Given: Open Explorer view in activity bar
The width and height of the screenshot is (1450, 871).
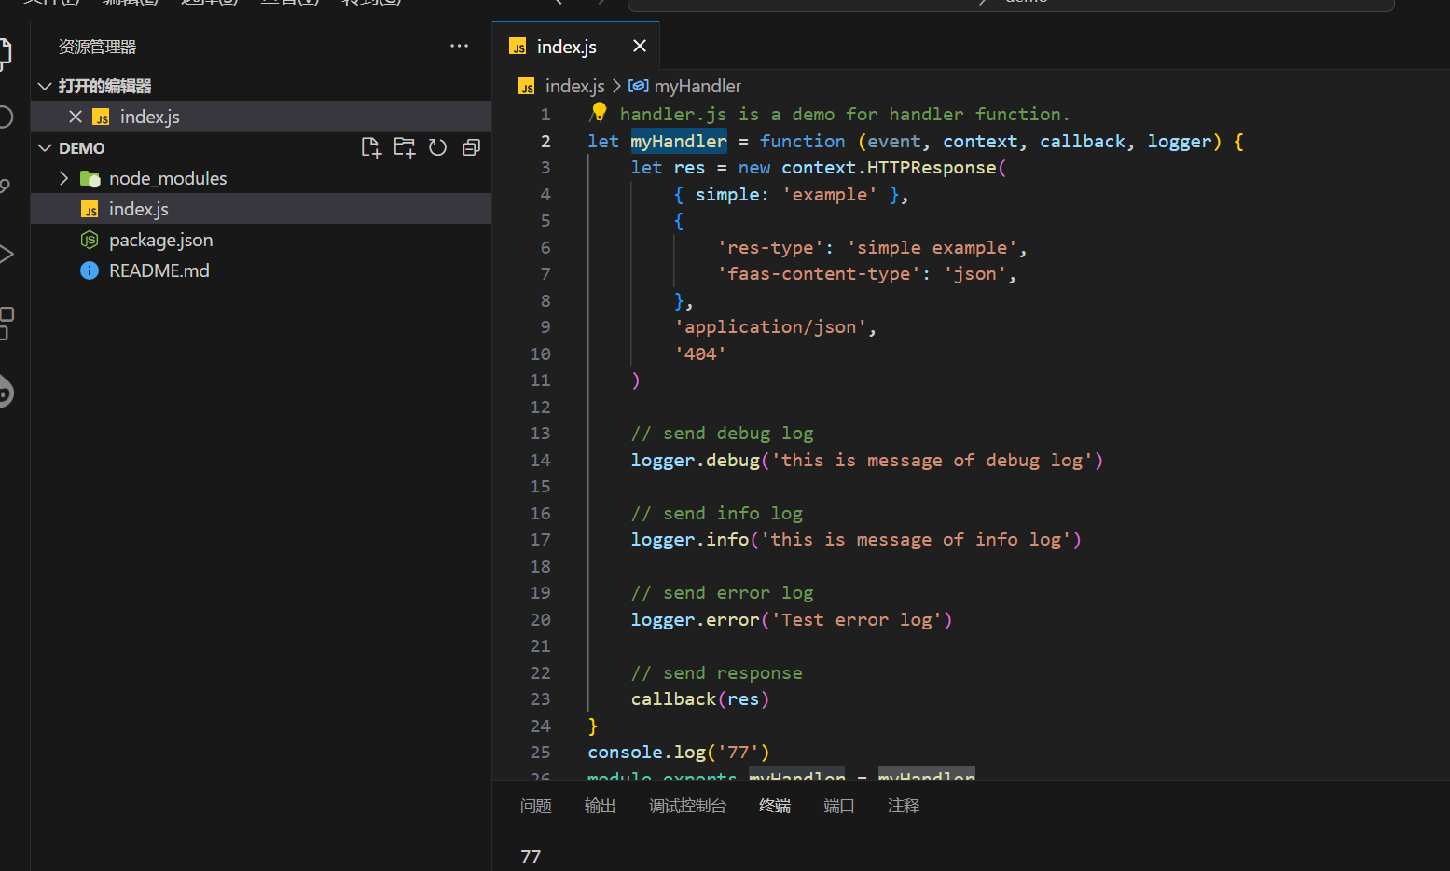Looking at the screenshot, I should pyautogui.click(x=5, y=52).
